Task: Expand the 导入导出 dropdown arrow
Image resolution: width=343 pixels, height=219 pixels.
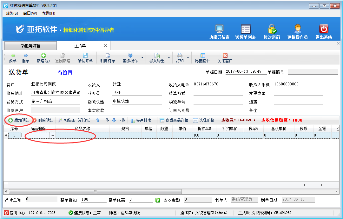Action: pos(169,58)
